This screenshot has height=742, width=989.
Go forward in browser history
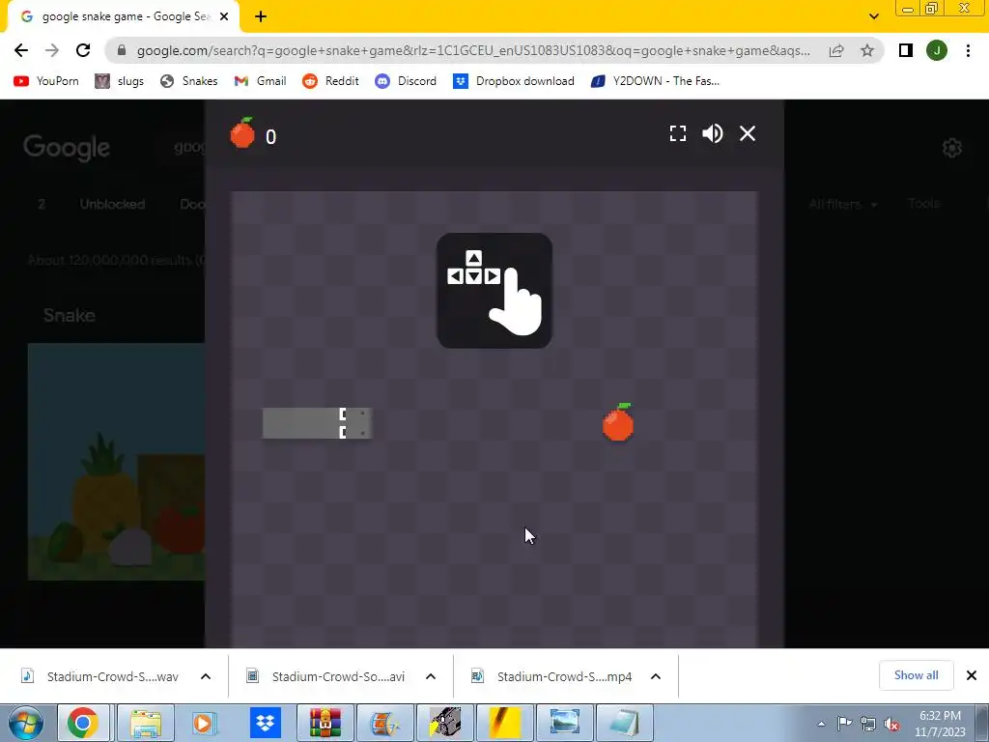(x=52, y=50)
